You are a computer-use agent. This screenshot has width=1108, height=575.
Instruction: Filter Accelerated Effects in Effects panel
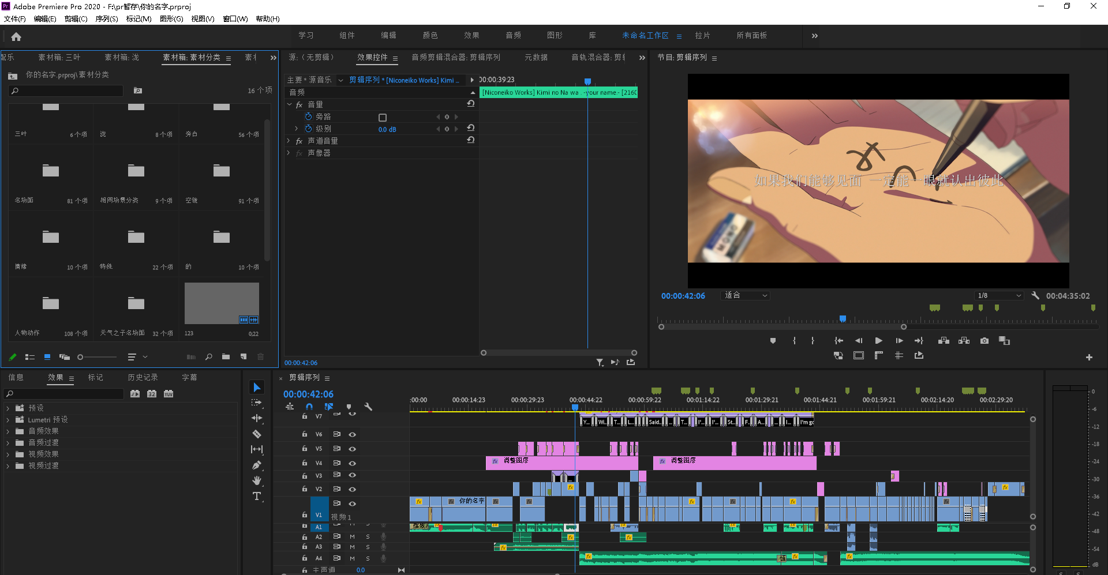135,394
